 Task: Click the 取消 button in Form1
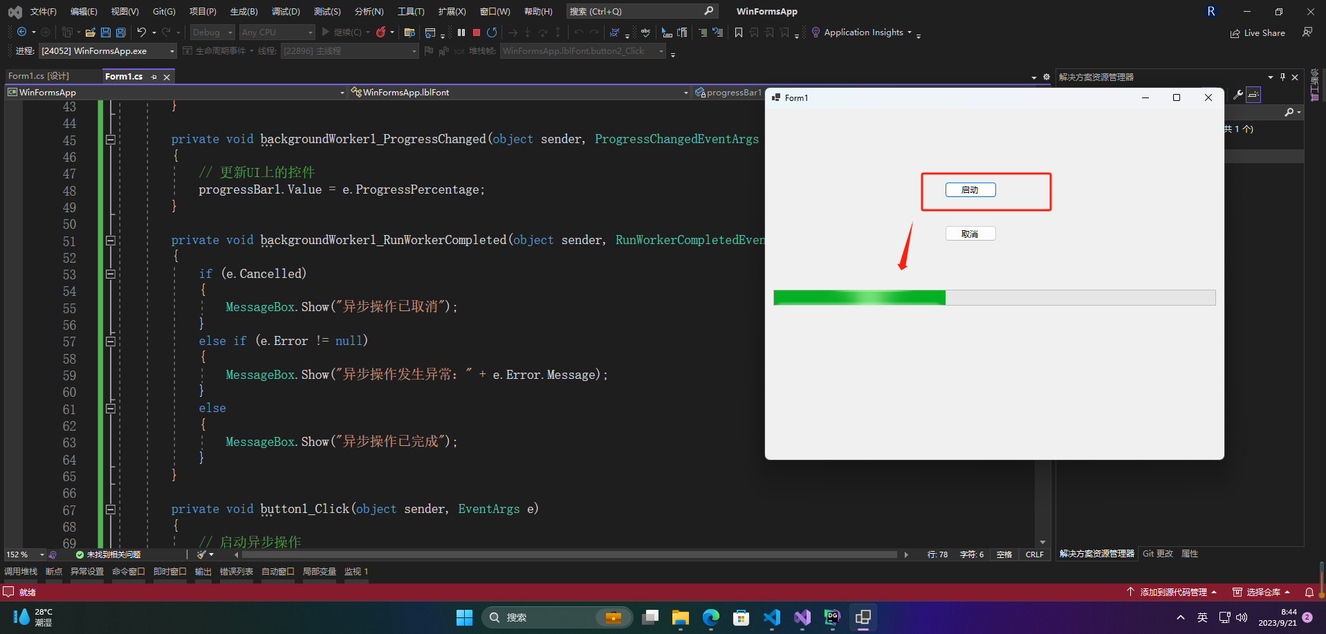click(x=970, y=234)
